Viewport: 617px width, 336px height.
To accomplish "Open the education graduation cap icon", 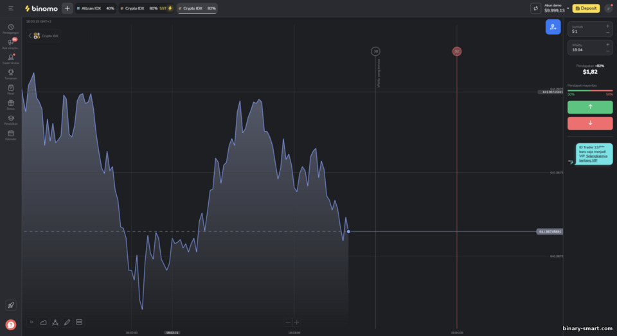I will point(11,119).
